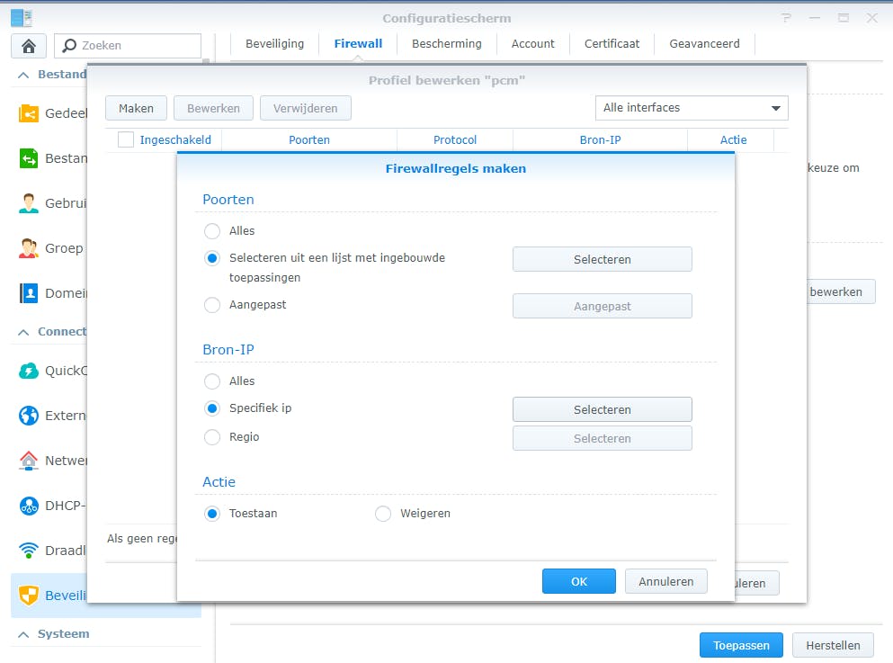
Task: Open the Groep group icon
Action: (29, 248)
